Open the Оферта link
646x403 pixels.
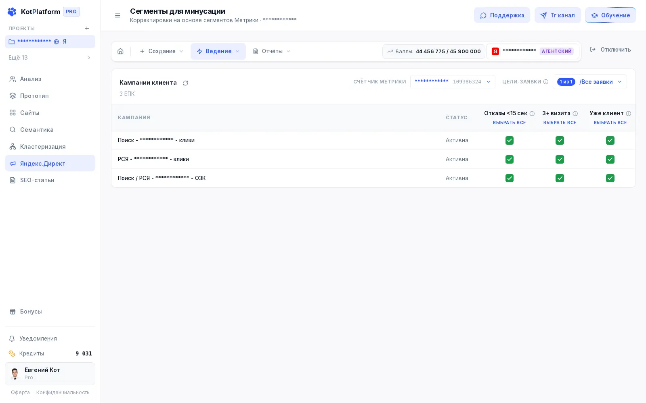click(x=20, y=393)
